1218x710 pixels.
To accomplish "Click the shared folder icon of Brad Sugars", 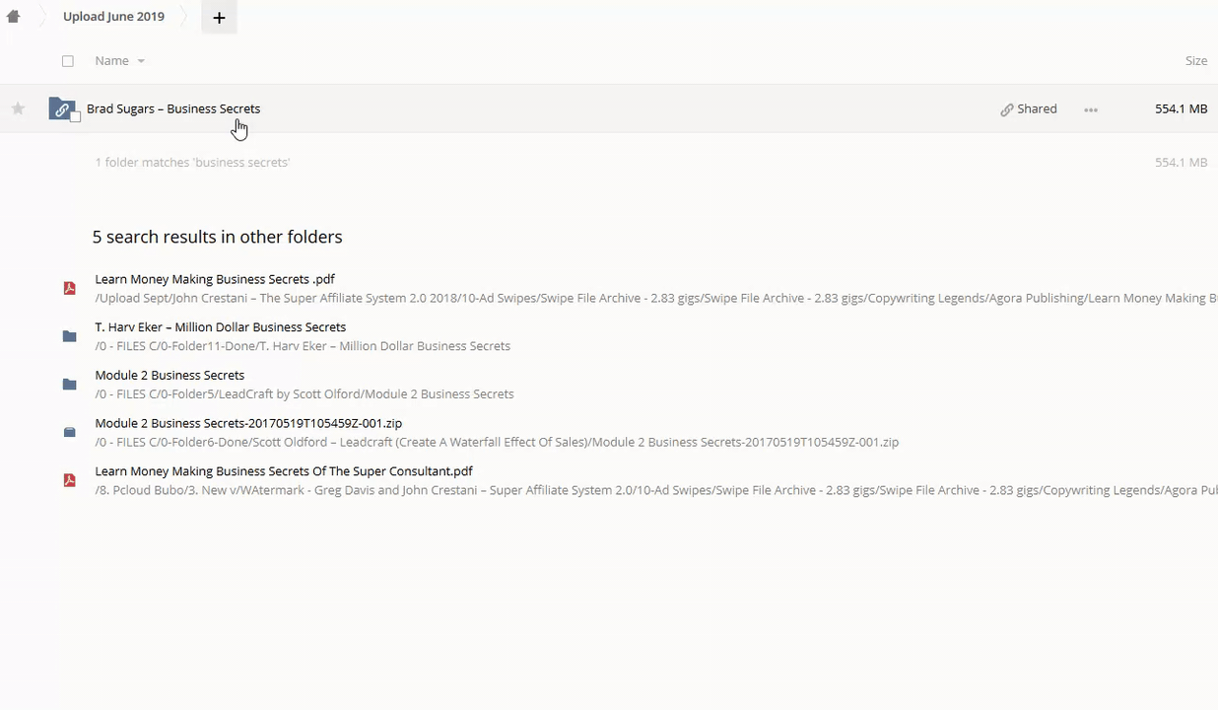I will tap(61, 108).
